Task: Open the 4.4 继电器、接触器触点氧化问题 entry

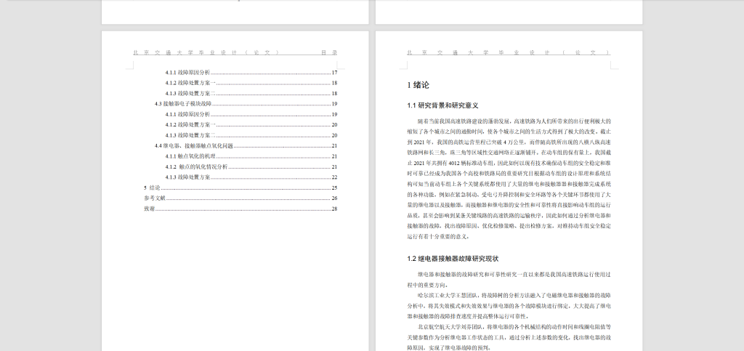Action: pos(193,146)
